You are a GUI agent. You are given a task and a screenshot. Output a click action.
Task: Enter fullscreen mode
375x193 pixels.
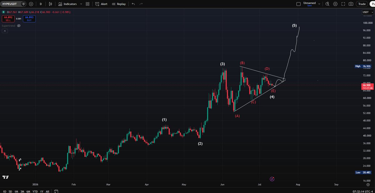coord(343,4)
